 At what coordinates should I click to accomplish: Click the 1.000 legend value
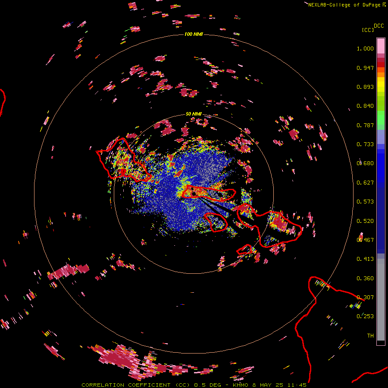(365, 48)
